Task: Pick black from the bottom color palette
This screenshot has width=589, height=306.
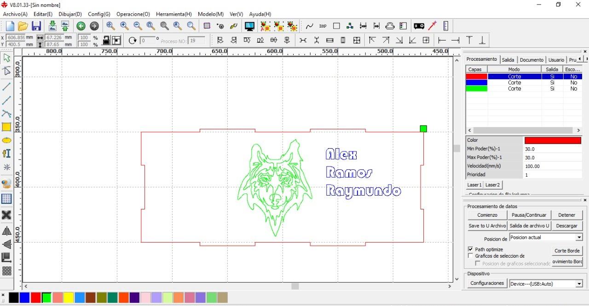Action: click(14, 298)
